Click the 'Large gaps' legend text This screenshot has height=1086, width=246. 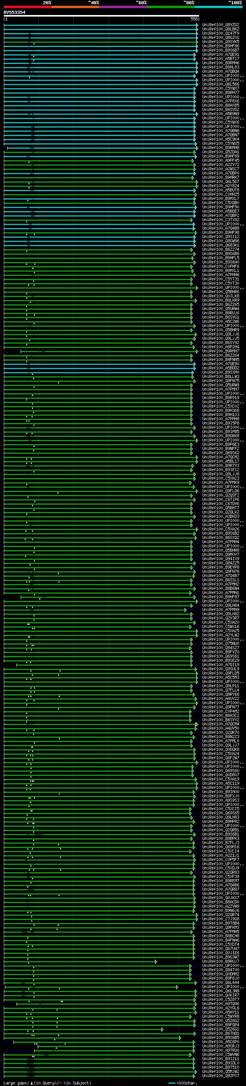(x=16, y=1083)
